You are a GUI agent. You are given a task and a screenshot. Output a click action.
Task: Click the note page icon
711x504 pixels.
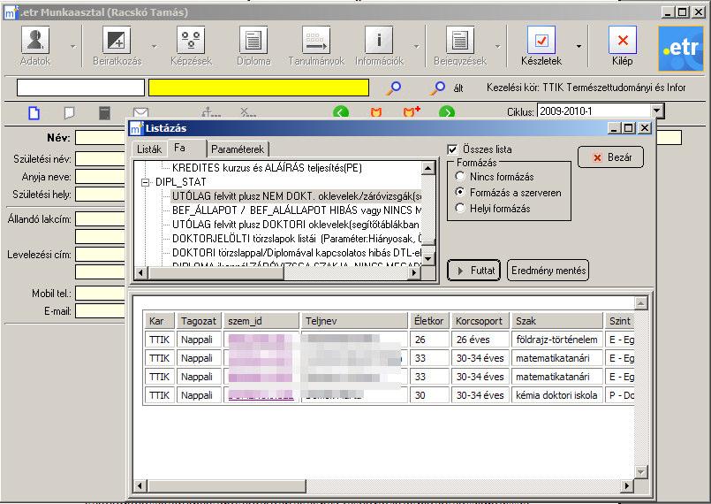point(69,112)
